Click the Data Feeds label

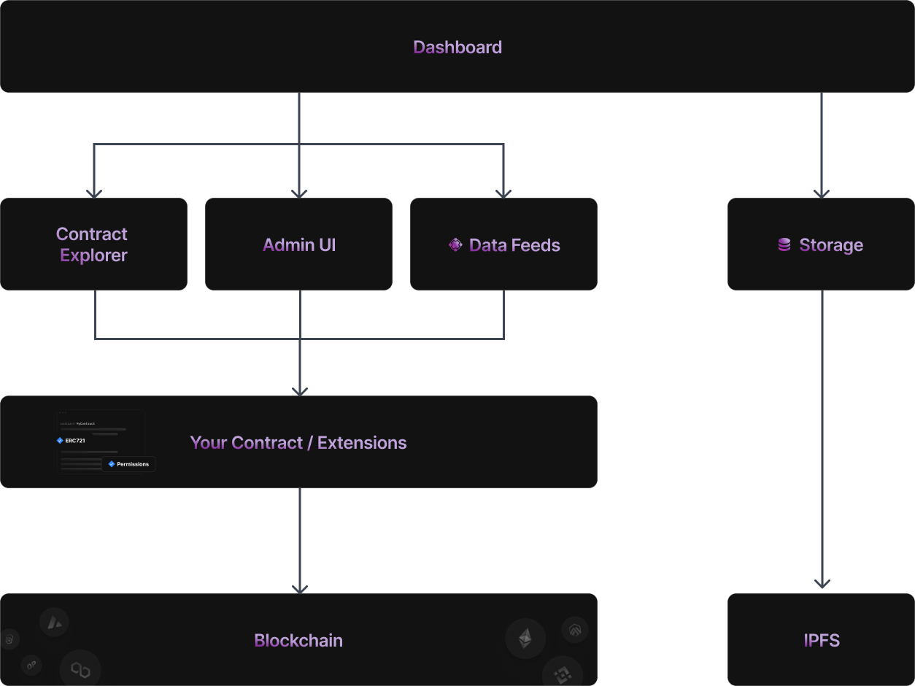click(x=514, y=245)
